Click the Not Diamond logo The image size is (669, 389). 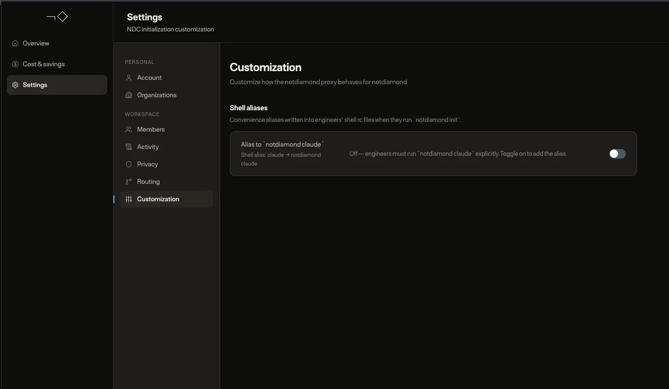pyautogui.click(x=57, y=17)
